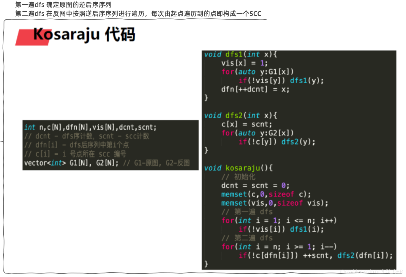Click 'void dfs2(int x){' declaration
The height and width of the screenshot is (277, 406).
pos(241,115)
